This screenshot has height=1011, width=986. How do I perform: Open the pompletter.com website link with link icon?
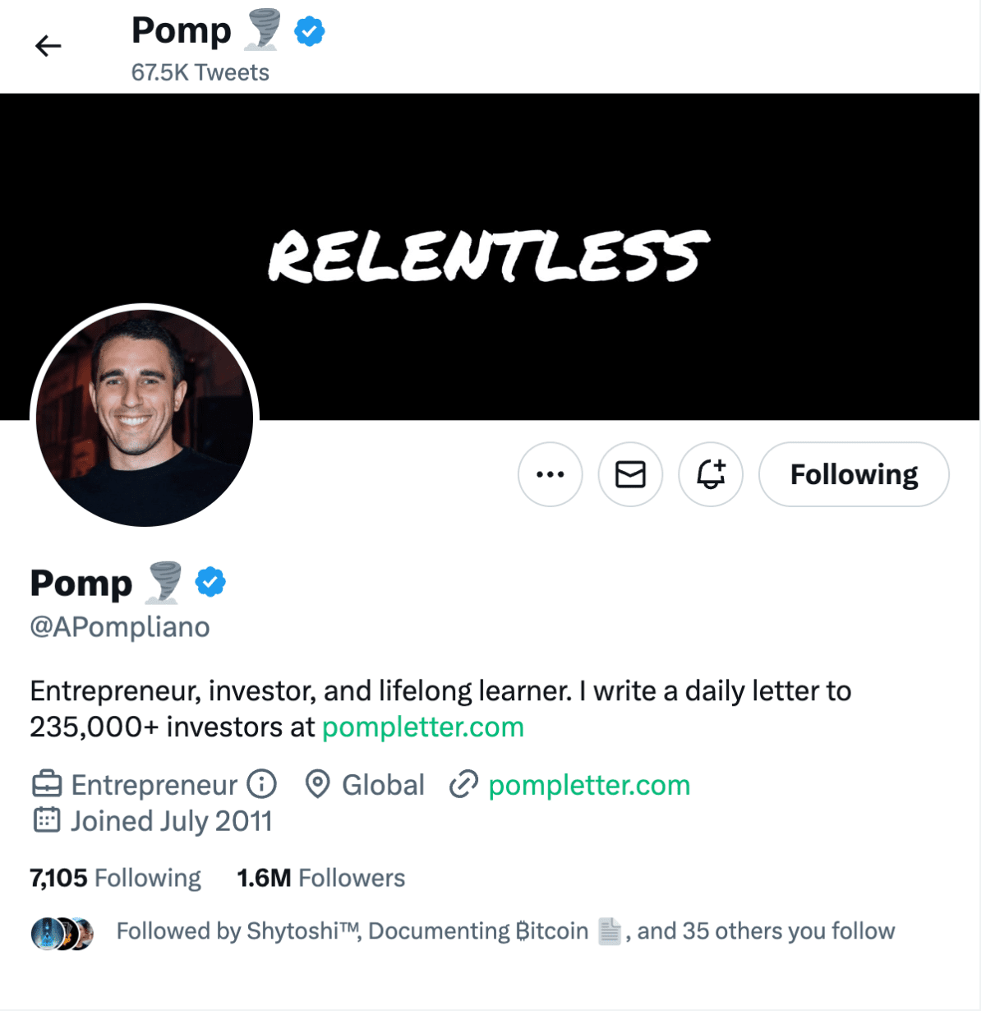(x=588, y=785)
